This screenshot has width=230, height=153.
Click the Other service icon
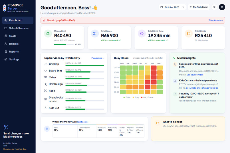click(x=45, y=77)
